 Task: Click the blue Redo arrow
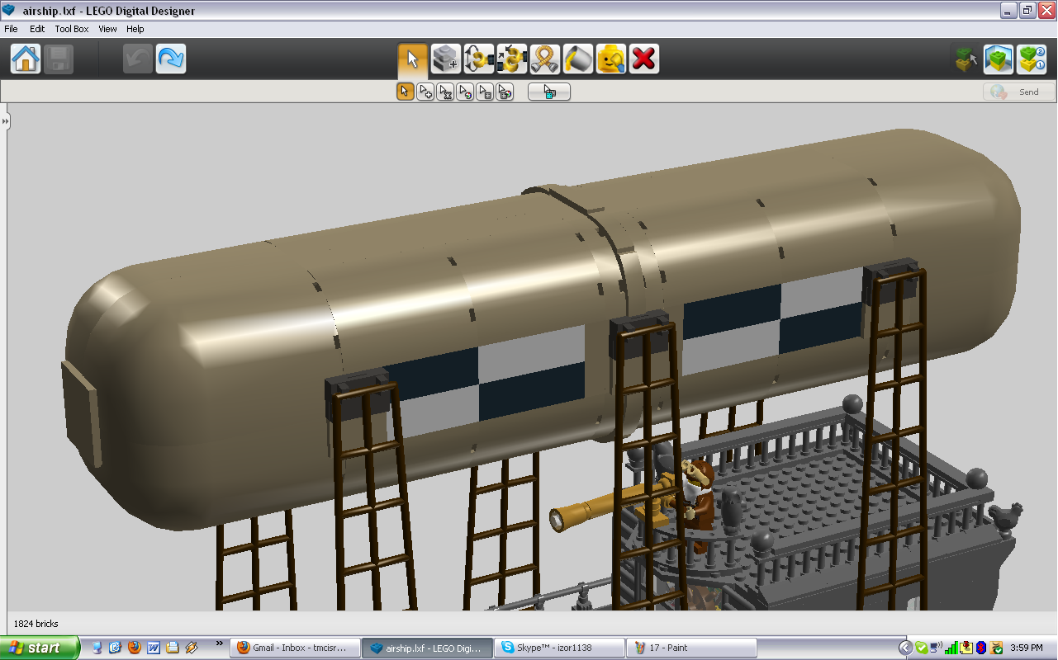(x=171, y=59)
